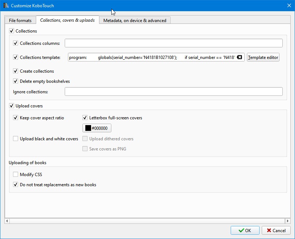295x239 pixels.
Task: Focus the Ignore collections input field
Action: point(174,91)
